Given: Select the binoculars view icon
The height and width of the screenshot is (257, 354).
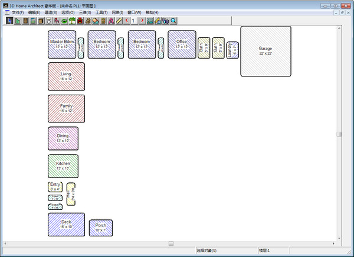Looking at the screenshot, I should point(165,21).
